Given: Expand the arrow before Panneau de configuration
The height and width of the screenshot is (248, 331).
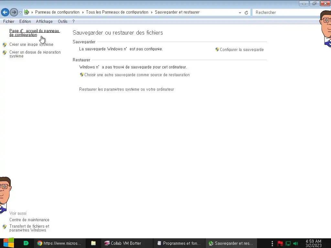Looking at the screenshot, I should (32, 12).
